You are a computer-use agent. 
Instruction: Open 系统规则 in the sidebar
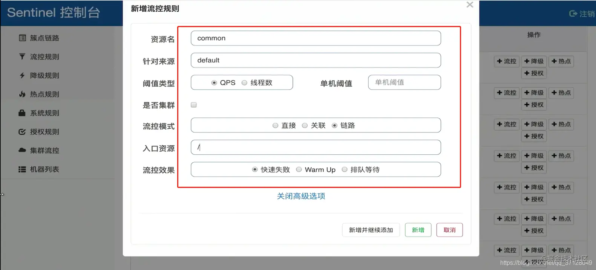(x=44, y=113)
